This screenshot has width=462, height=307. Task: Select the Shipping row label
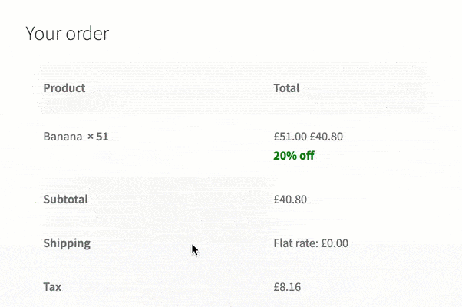click(67, 243)
